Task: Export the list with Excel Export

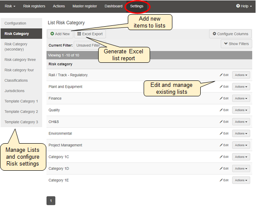Action: point(90,34)
